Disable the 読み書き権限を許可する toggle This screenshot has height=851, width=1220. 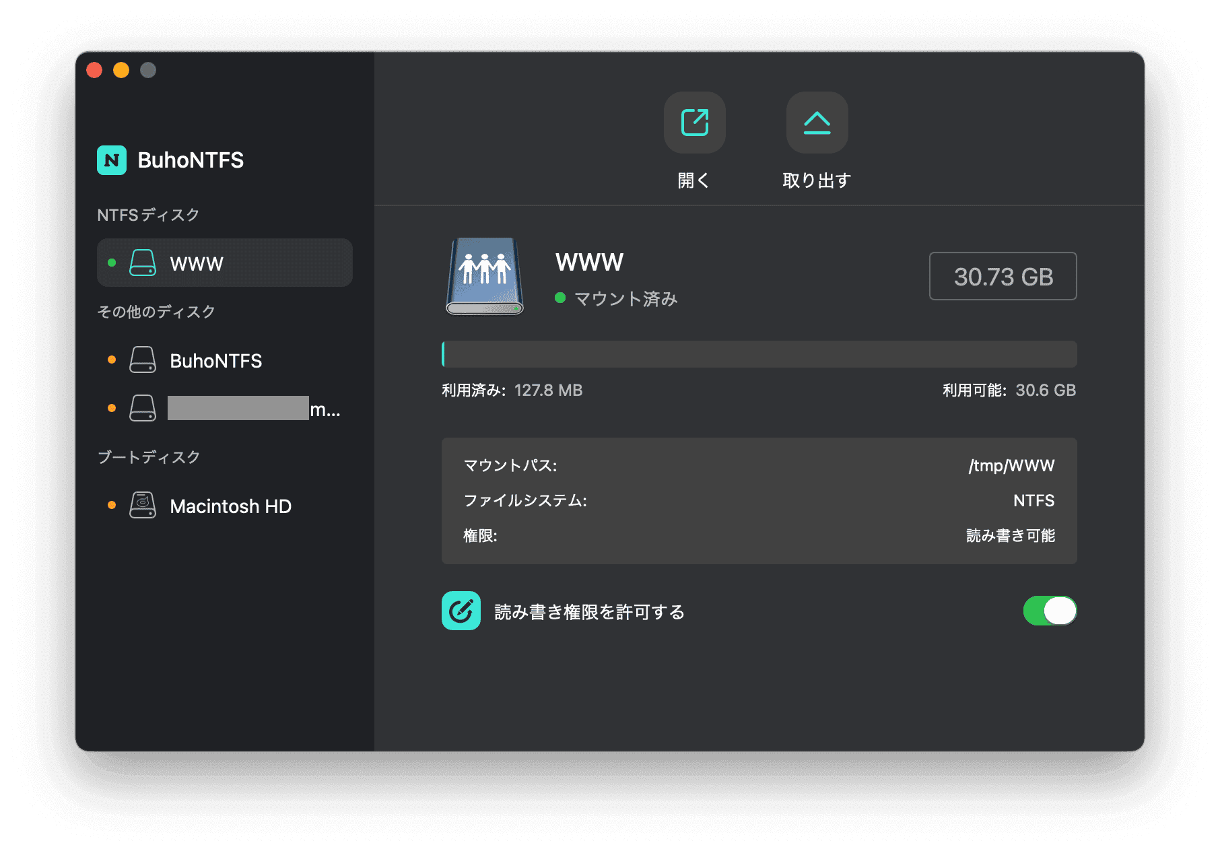point(1050,611)
